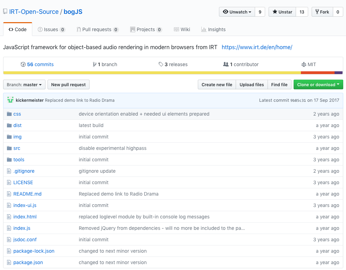Screen dimensions: 346x270
Task: Click the css folder icon
Action: pyautogui.click(x=9, y=114)
